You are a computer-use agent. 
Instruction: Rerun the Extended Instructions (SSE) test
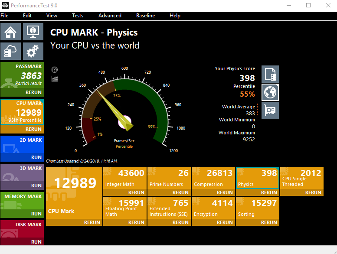click(180, 222)
